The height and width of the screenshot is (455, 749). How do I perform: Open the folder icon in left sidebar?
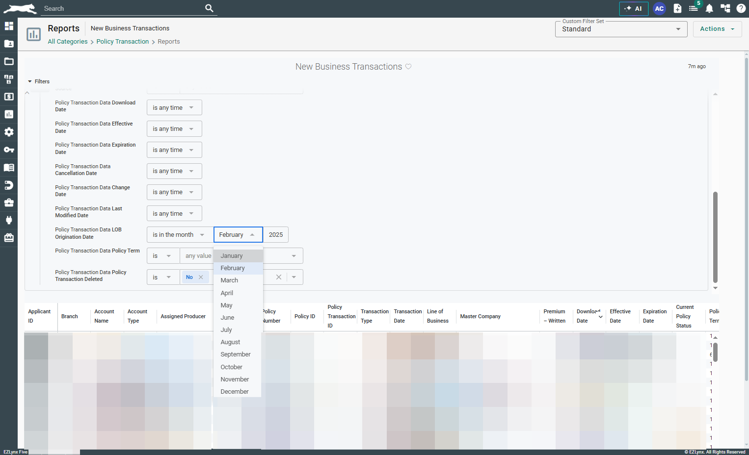click(x=9, y=61)
